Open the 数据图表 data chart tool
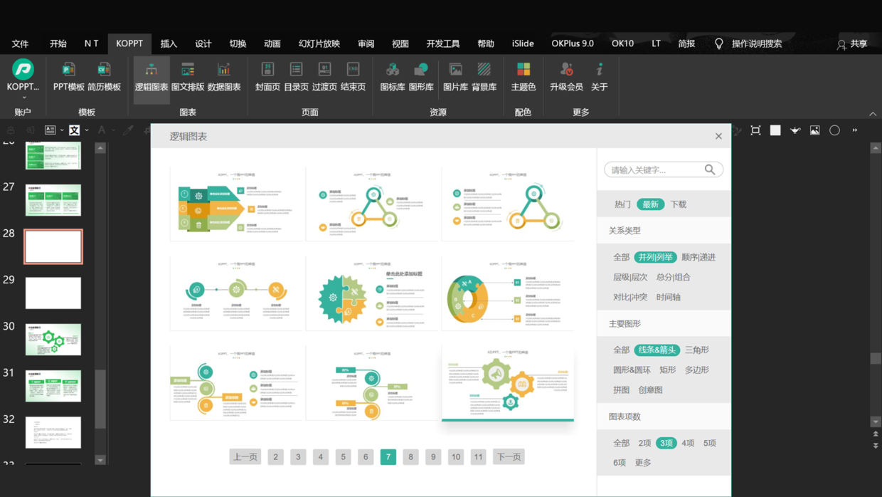The width and height of the screenshot is (882, 497). pos(223,76)
